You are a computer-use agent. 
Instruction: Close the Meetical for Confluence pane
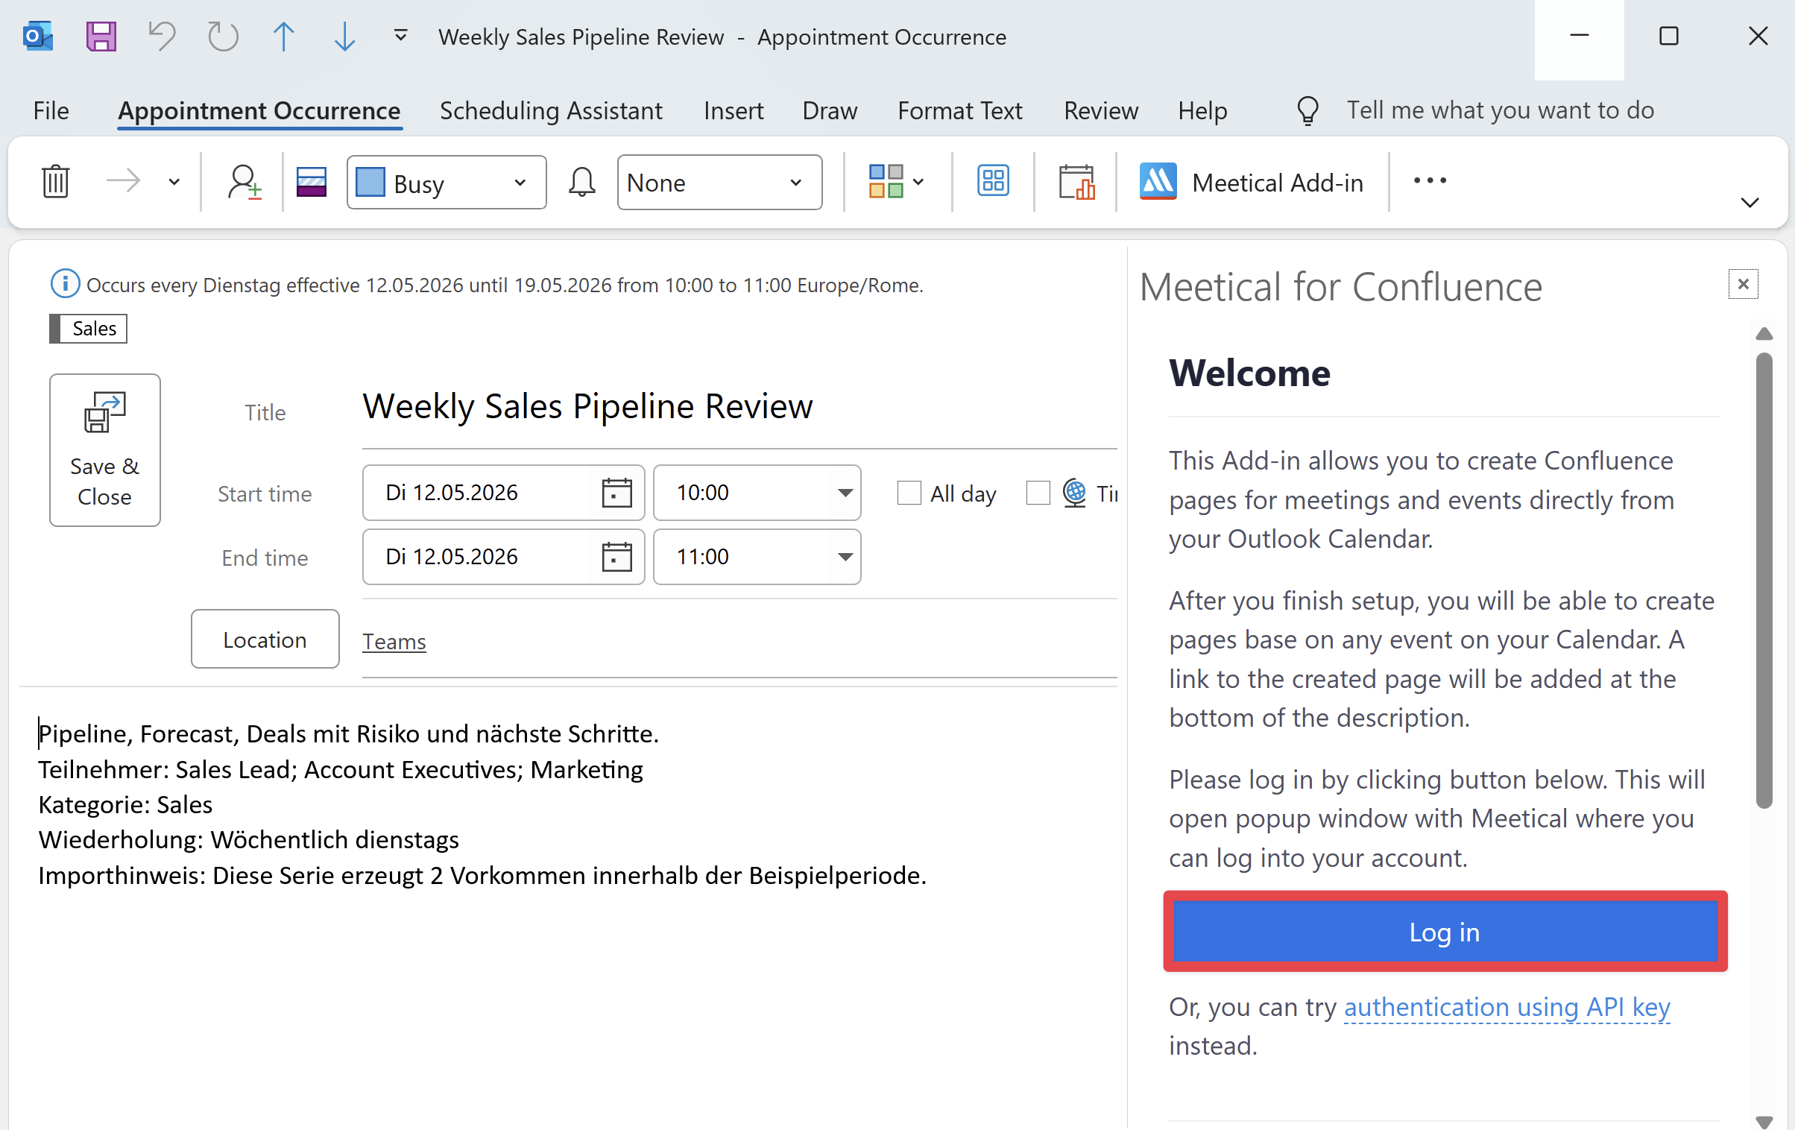1743,284
